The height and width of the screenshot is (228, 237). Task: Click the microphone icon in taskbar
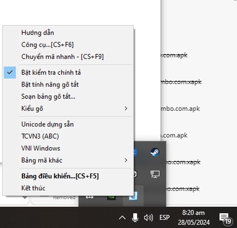[x=135, y=218]
